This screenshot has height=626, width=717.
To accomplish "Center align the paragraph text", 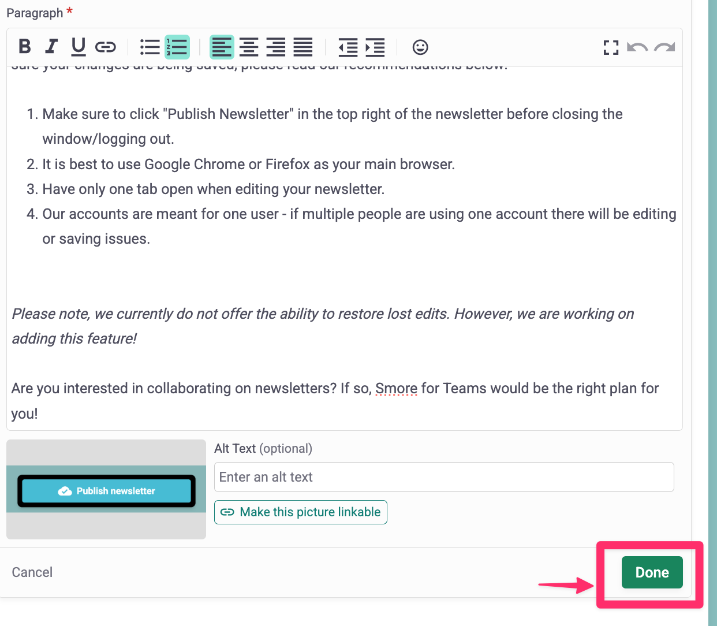I will 249,47.
